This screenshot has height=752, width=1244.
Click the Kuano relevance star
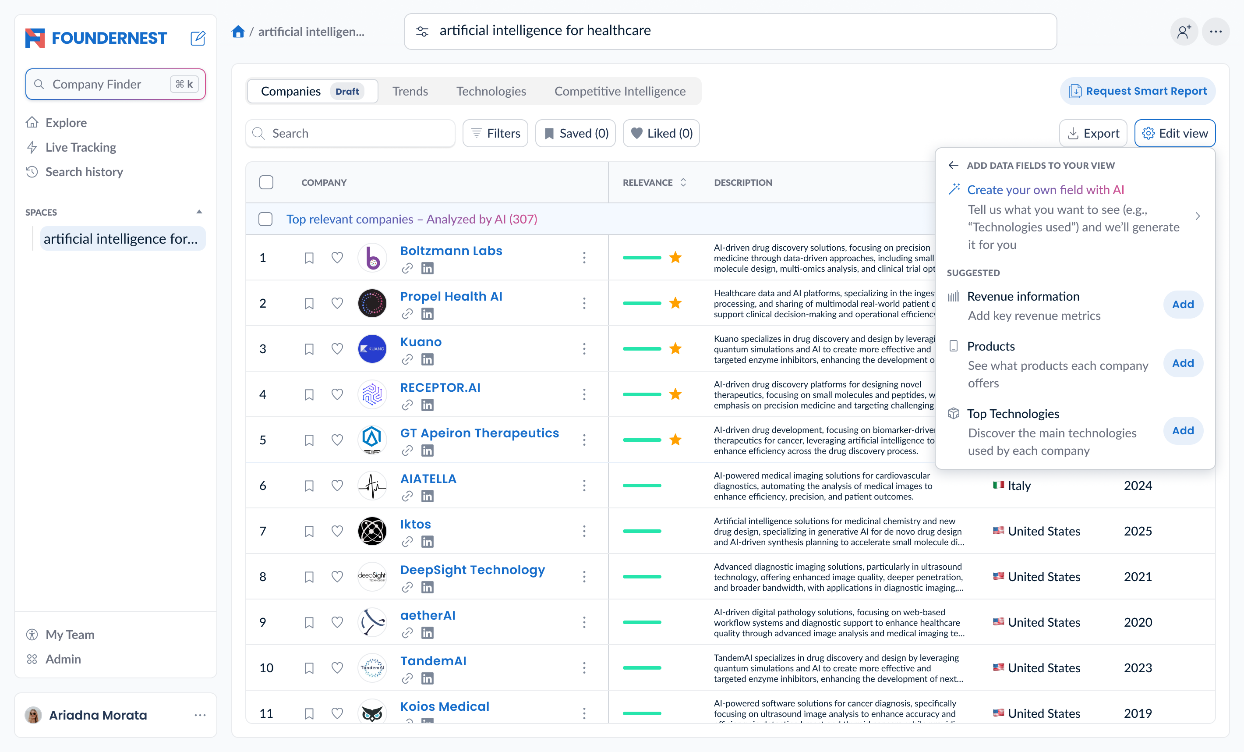click(x=675, y=348)
